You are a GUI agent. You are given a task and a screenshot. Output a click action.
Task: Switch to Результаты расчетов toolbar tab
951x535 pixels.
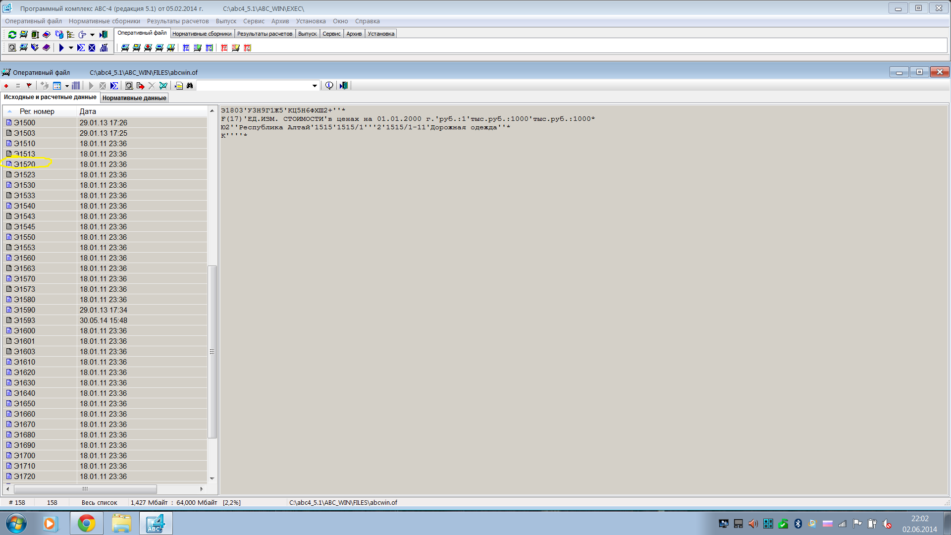tap(264, 34)
